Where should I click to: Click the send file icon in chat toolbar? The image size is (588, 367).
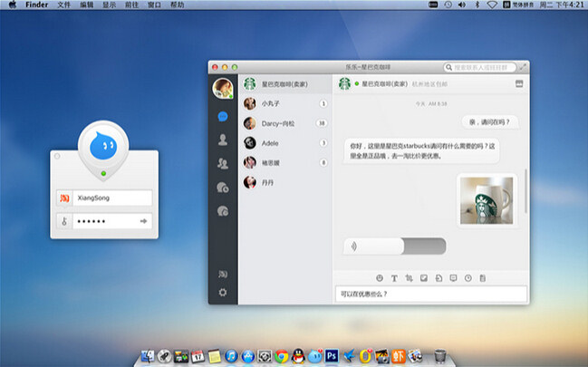(x=439, y=278)
